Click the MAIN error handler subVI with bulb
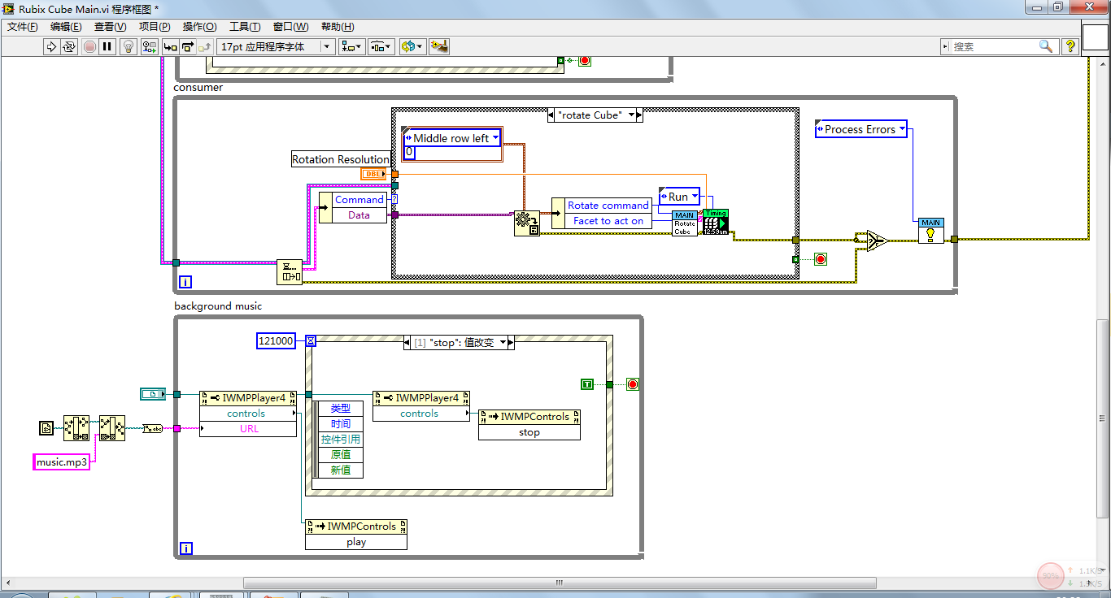The width and height of the screenshot is (1111, 598). coord(931,231)
